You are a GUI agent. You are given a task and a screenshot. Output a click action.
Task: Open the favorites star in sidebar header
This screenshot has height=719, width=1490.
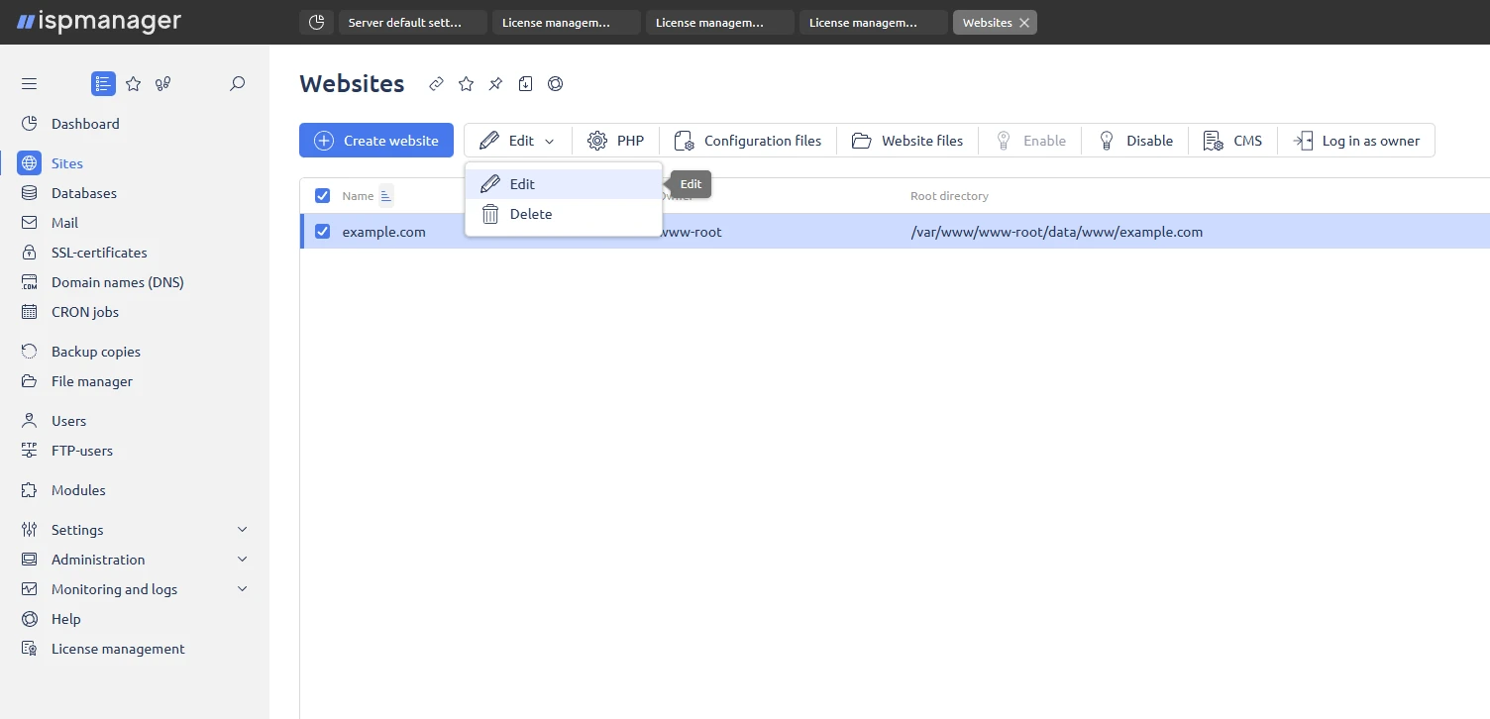(x=133, y=84)
